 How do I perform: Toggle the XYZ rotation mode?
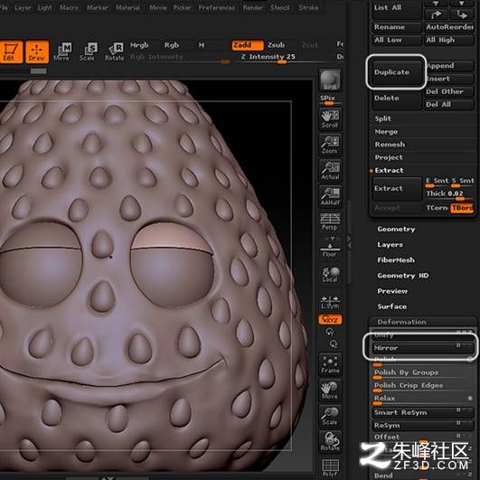click(x=330, y=319)
